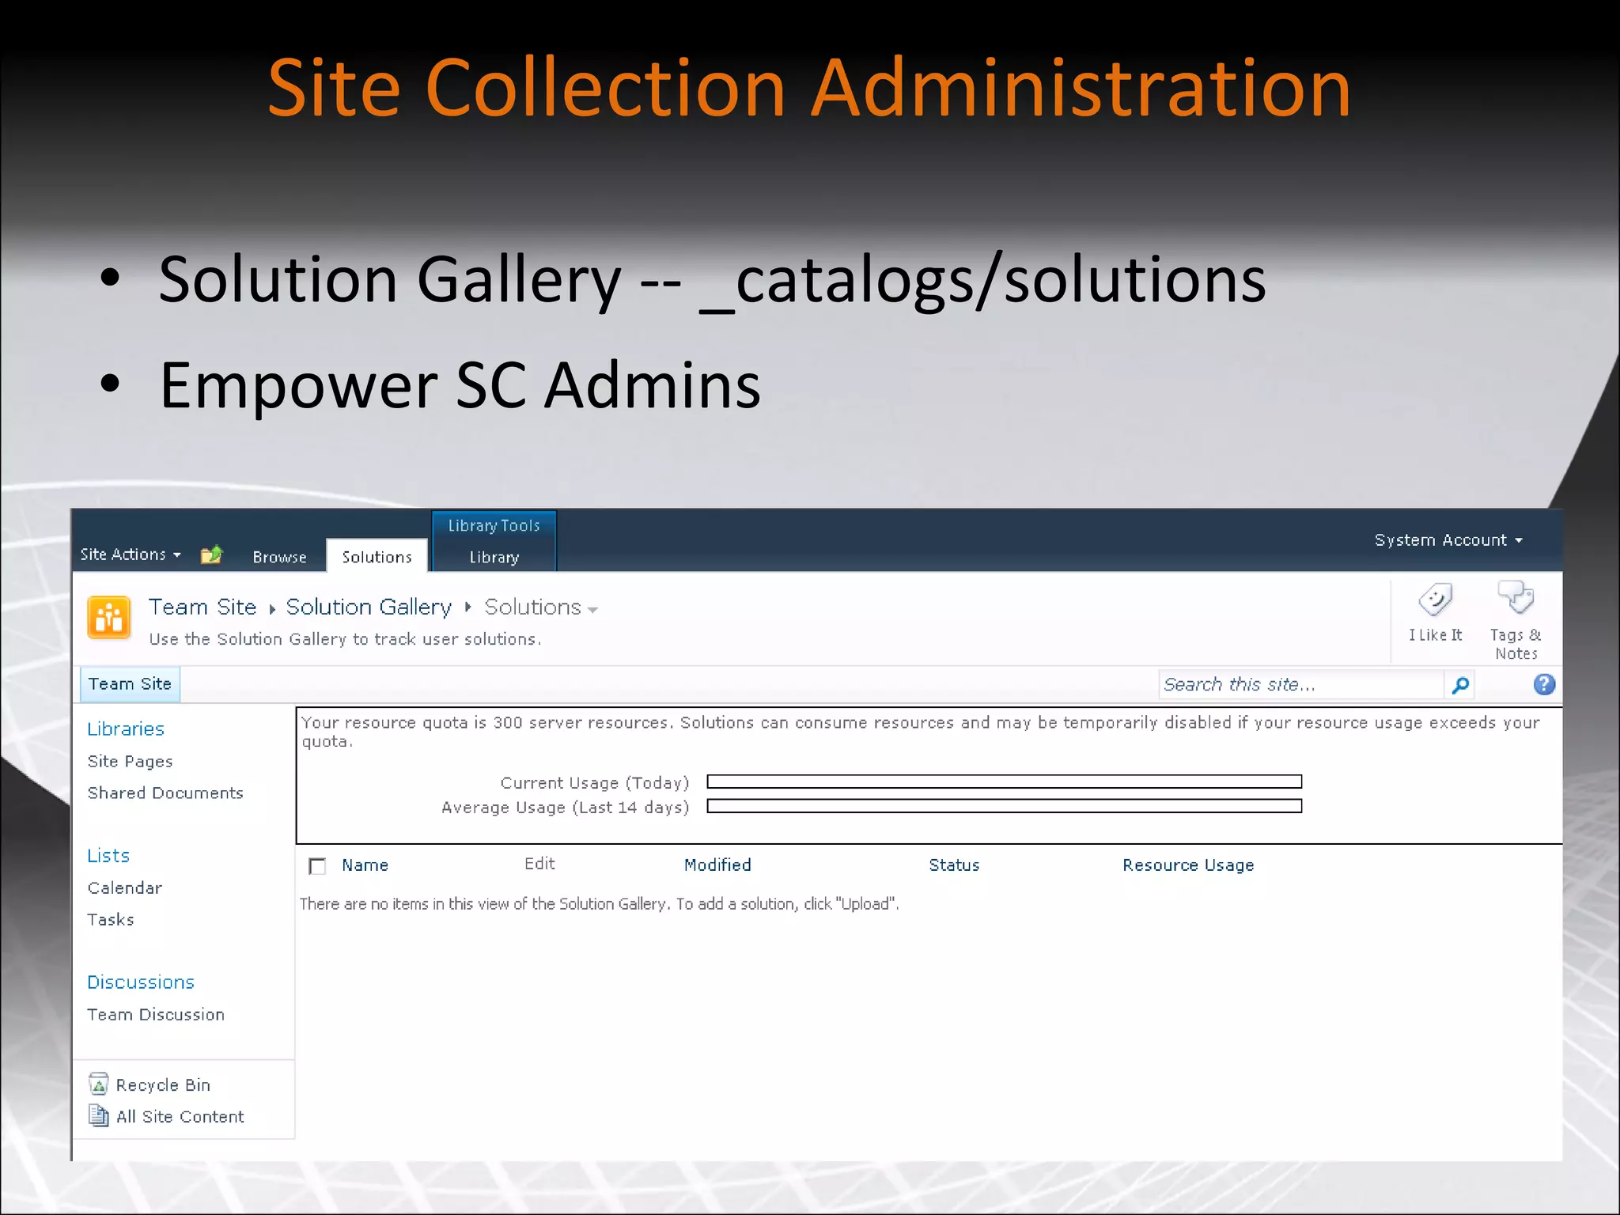Image resolution: width=1620 pixels, height=1215 pixels.
Task: Click the search magnifier icon
Action: (1460, 685)
